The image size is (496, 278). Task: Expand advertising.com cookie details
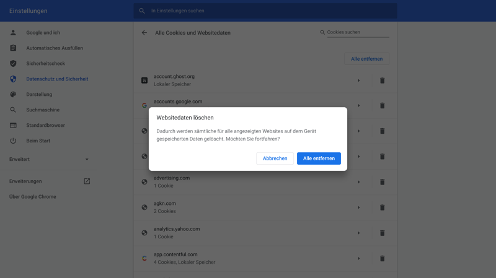coord(358,182)
